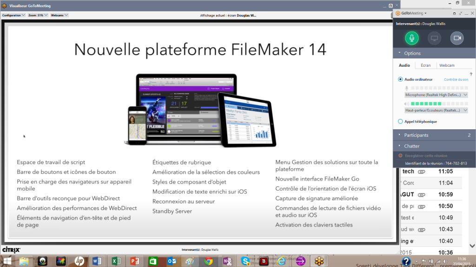The height and width of the screenshot is (267, 476).
Task: Expand the Participants section
Action: [x=417, y=135]
